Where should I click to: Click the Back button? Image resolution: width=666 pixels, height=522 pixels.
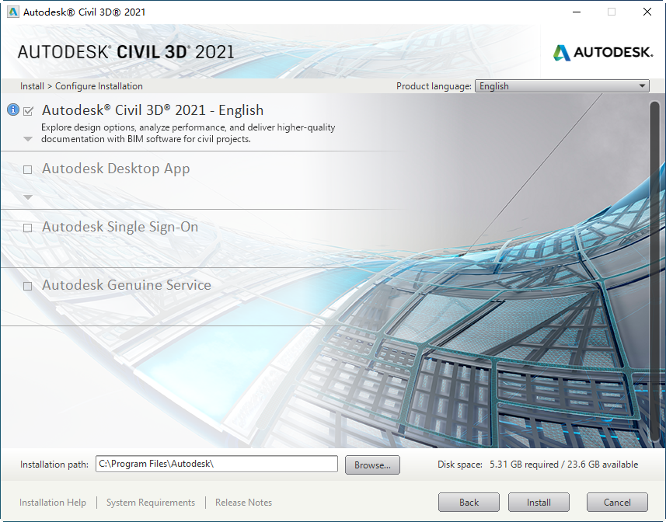coord(469,503)
